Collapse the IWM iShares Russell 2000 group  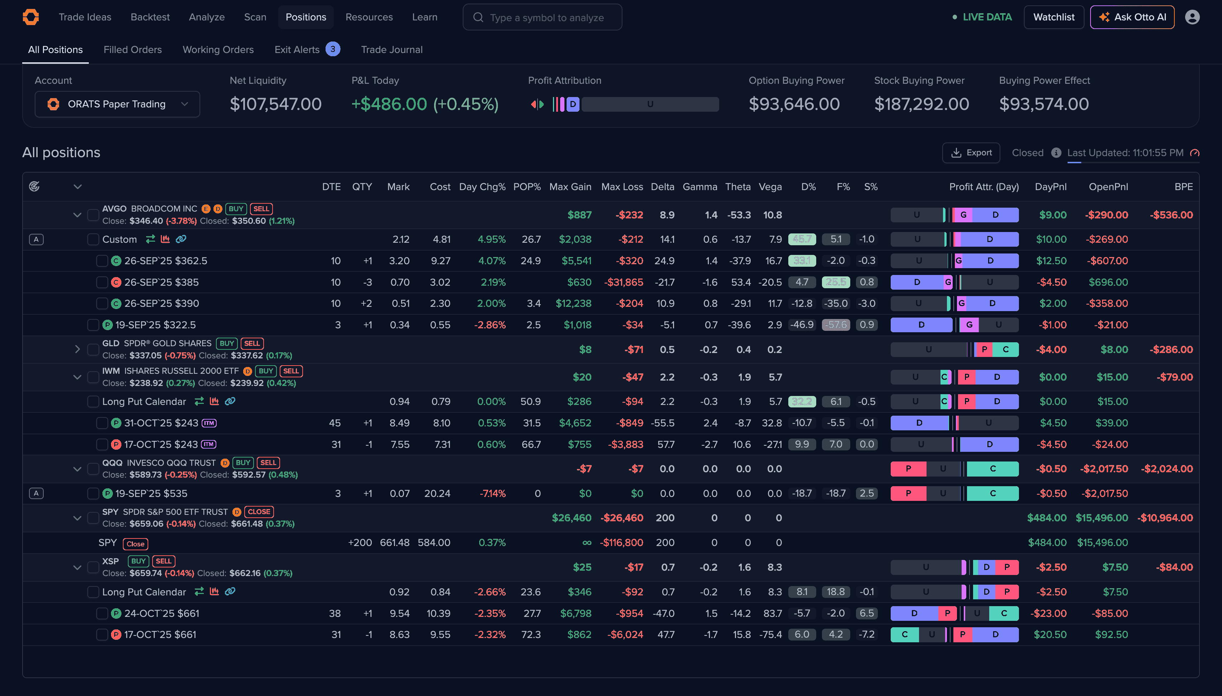click(77, 377)
